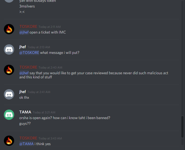The width and height of the screenshot is (185, 150).
Task: Click TOSKORE's avatar at 3:43 AM message
Action: click(9, 141)
